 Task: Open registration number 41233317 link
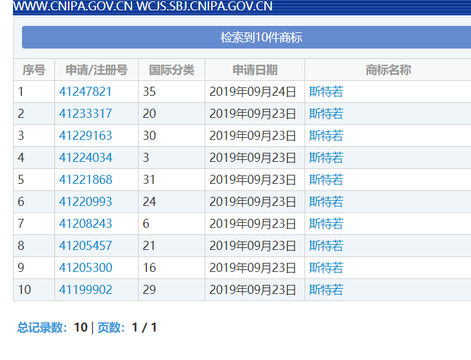(x=85, y=114)
